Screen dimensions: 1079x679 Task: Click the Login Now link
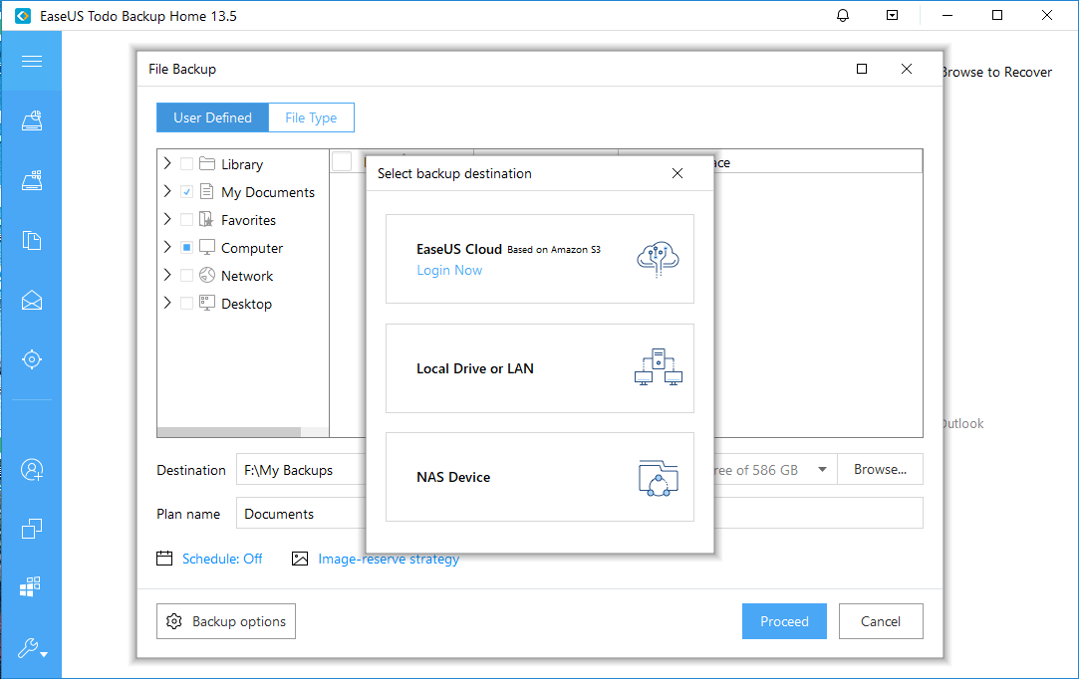pos(449,270)
